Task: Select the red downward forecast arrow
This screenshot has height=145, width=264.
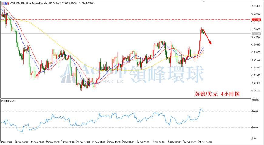Action: coord(207,37)
